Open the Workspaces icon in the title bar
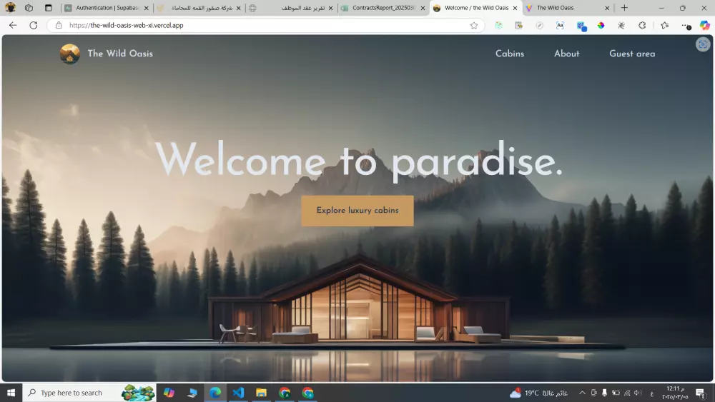Image resolution: width=715 pixels, height=402 pixels. coord(29,8)
